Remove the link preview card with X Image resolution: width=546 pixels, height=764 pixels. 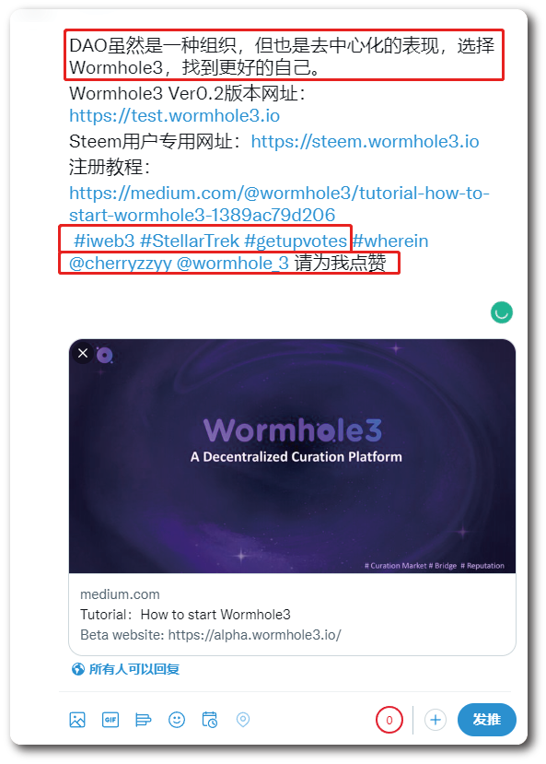[x=83, y=353]
